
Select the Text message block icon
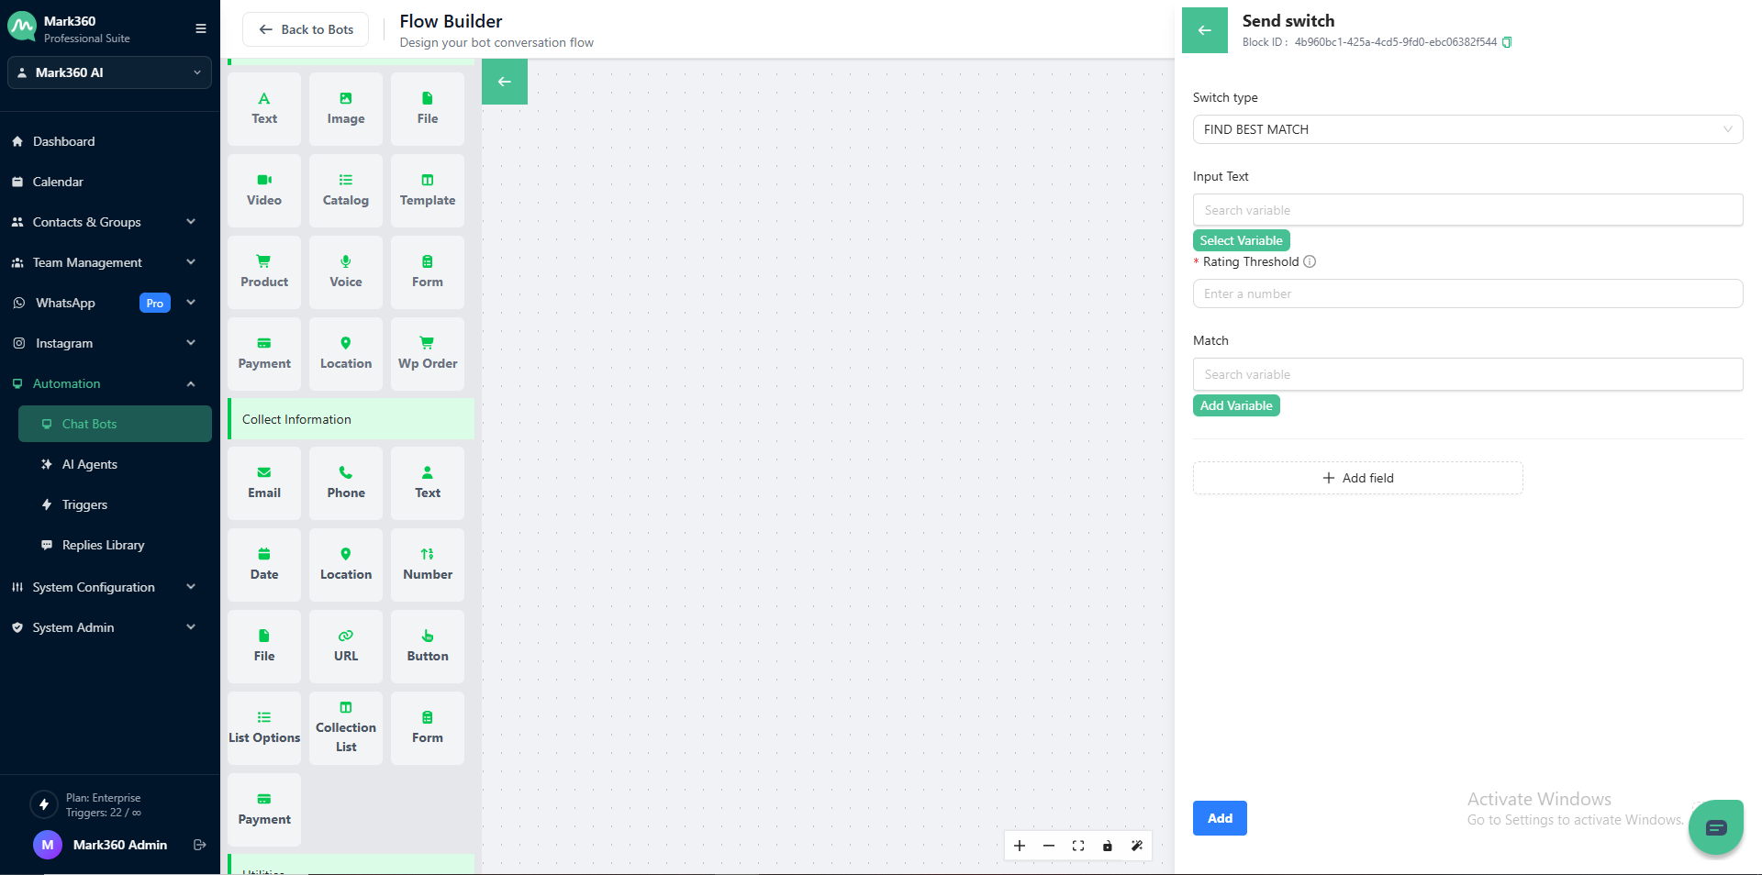point(263,107)
